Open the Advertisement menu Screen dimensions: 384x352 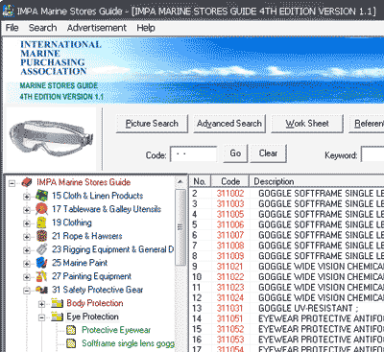tap(97, 28)
